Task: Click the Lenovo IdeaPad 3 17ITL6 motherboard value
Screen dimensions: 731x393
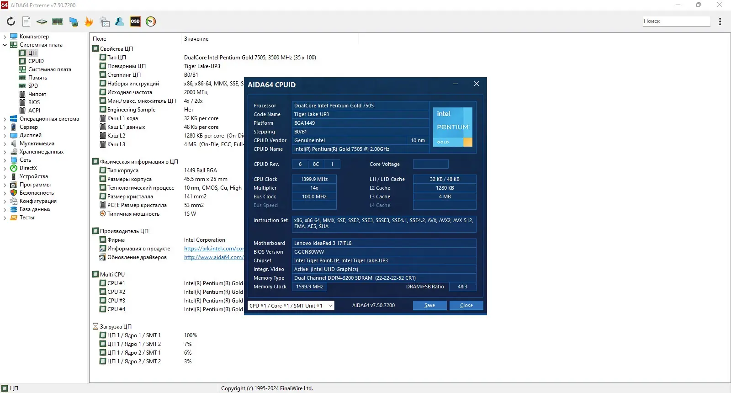Action: pos(384,243)
